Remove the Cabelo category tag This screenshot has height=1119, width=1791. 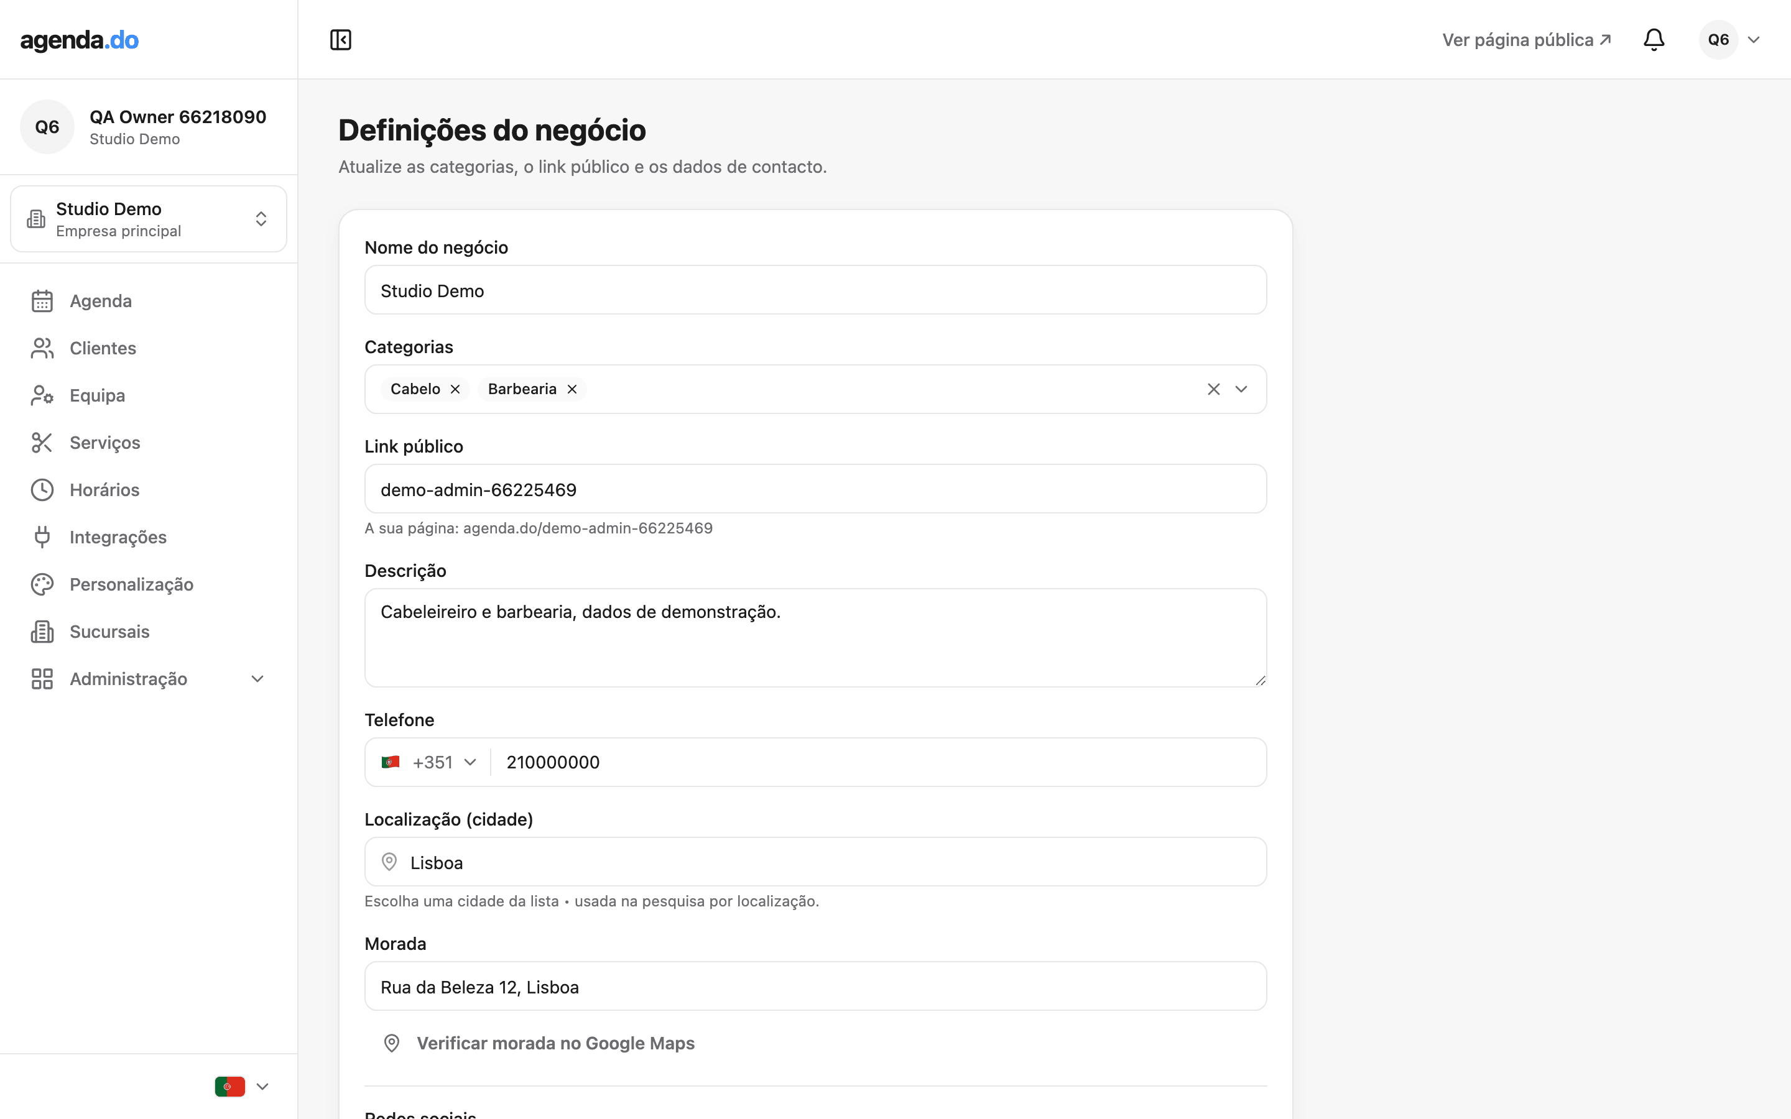455,389
